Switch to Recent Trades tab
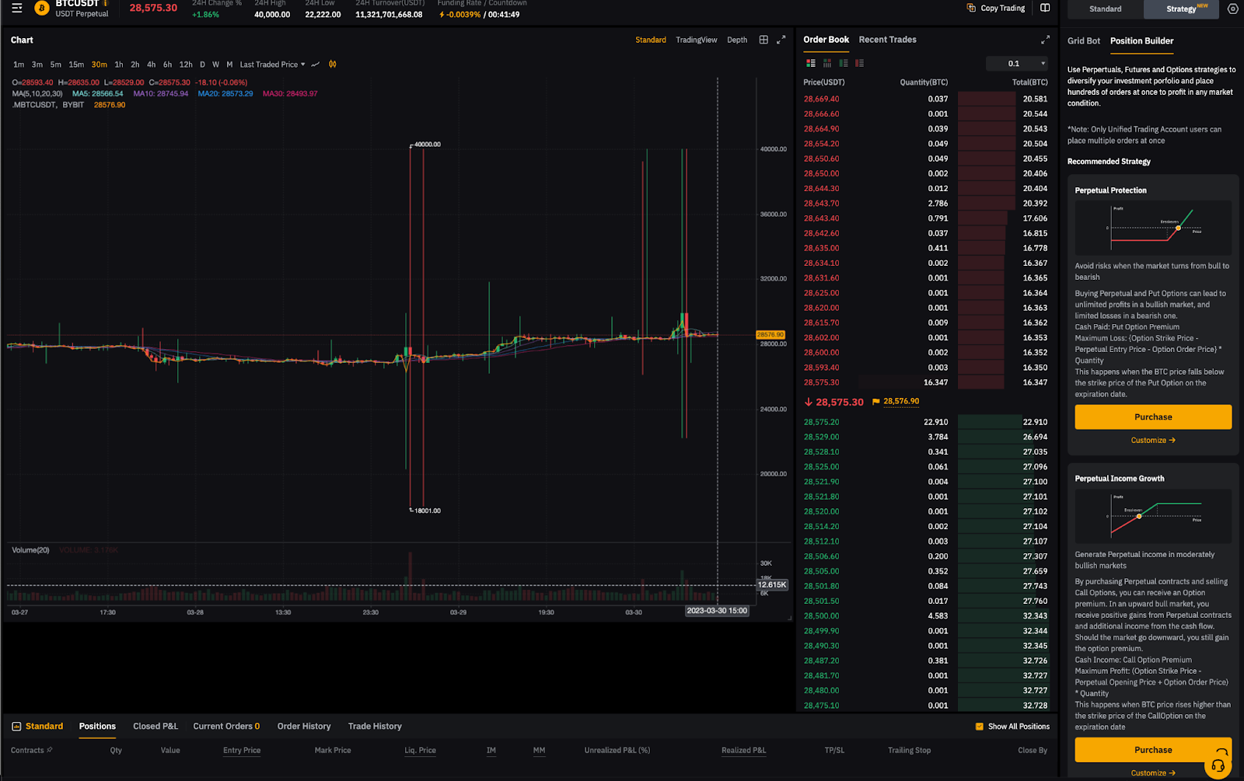 click(x=887, y=40)
